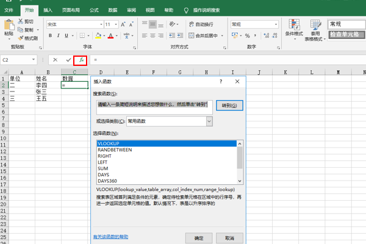The height and width of the screenshot is (244, 366).
Task: Open the 插入 (Insert) ribbon tab
Action: [x=48, y=10]
